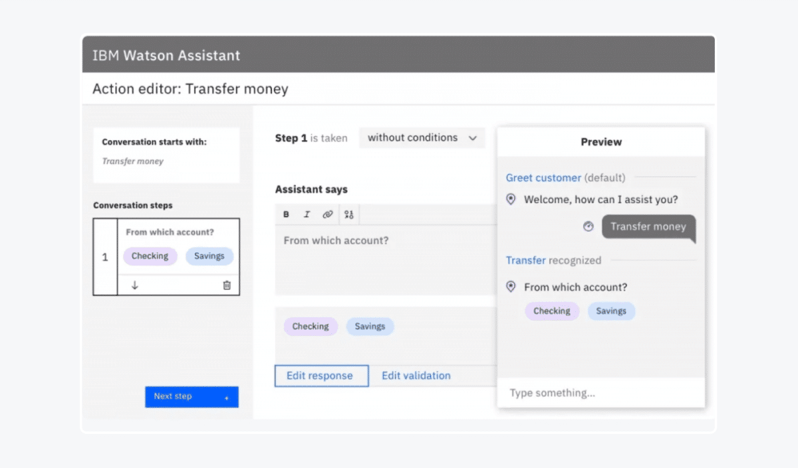Open Edit validation

[416, 375]
